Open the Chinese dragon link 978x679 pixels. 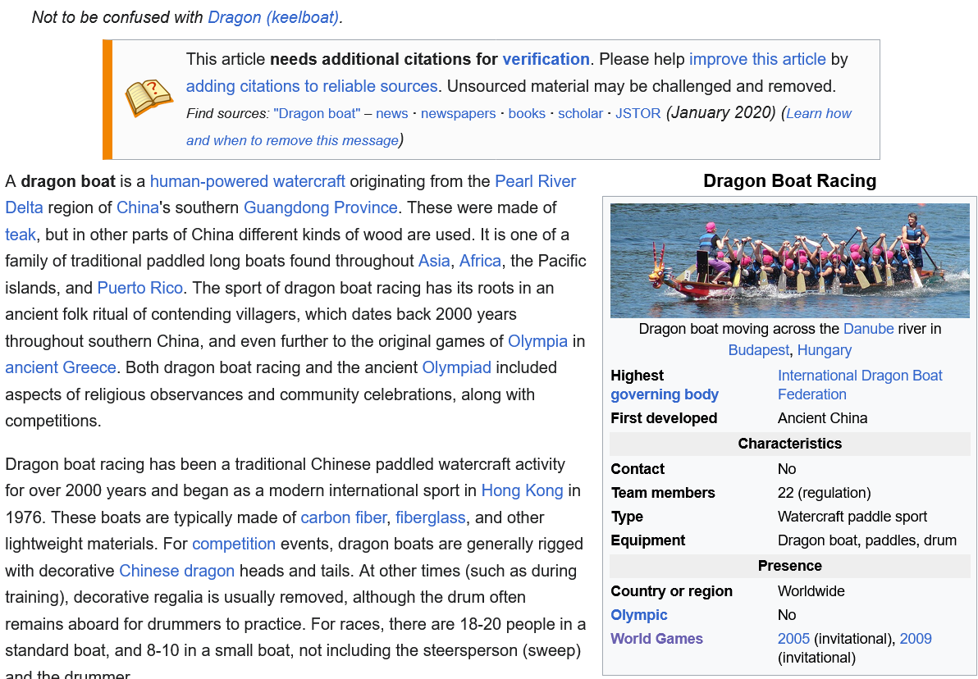click(x=176, y=571)
